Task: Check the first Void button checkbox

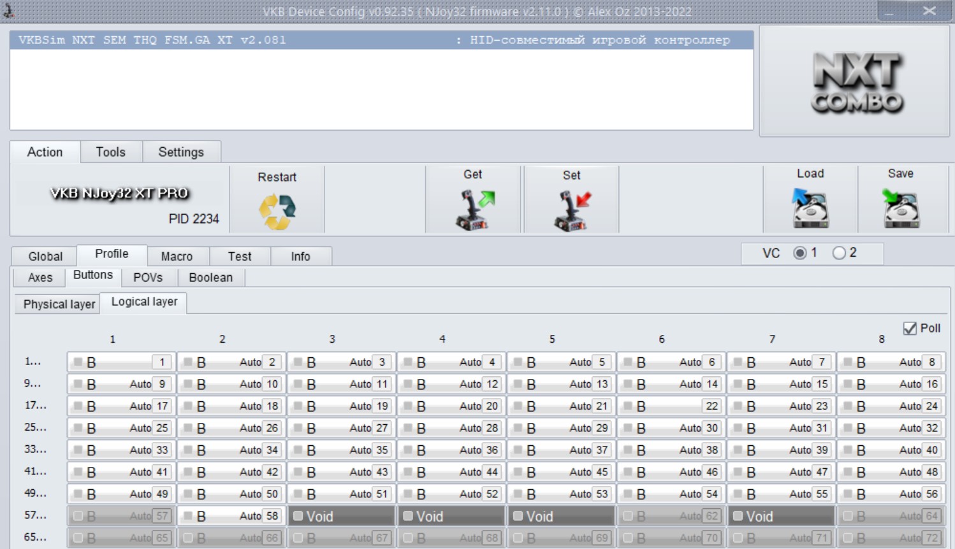Action: pyautogui.click(x=298, y=516)
